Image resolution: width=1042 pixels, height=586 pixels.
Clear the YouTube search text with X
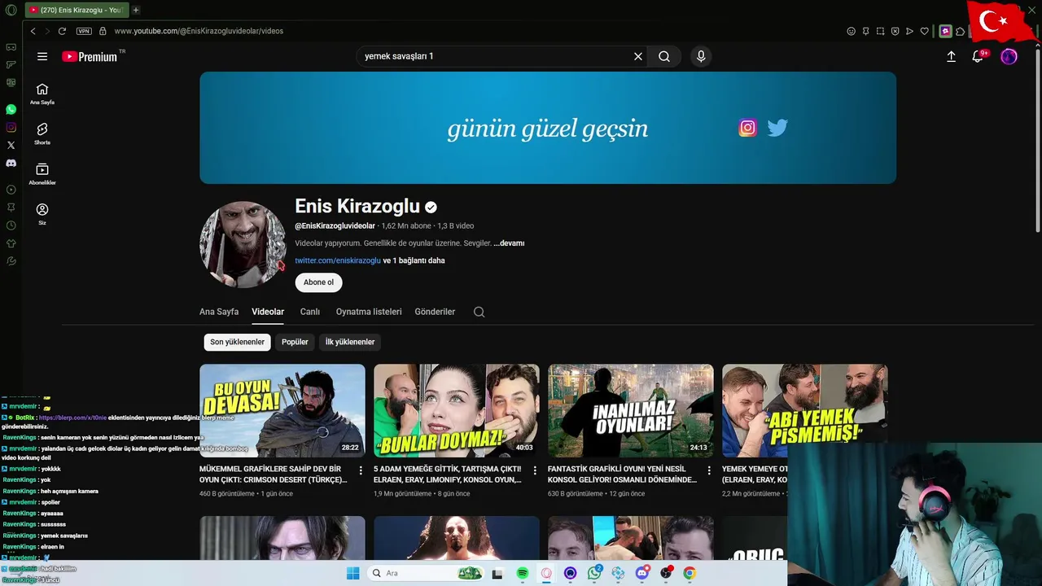[638, 56]
